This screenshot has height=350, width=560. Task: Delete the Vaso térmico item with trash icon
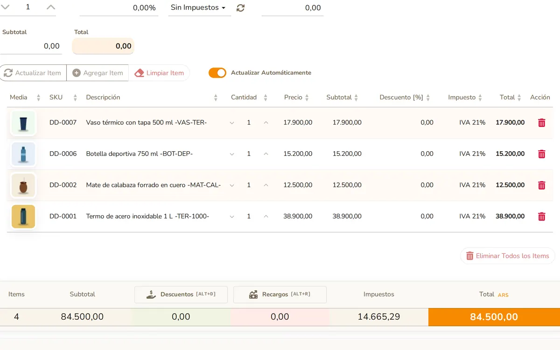pyautogui.click(x=541, y=123)
